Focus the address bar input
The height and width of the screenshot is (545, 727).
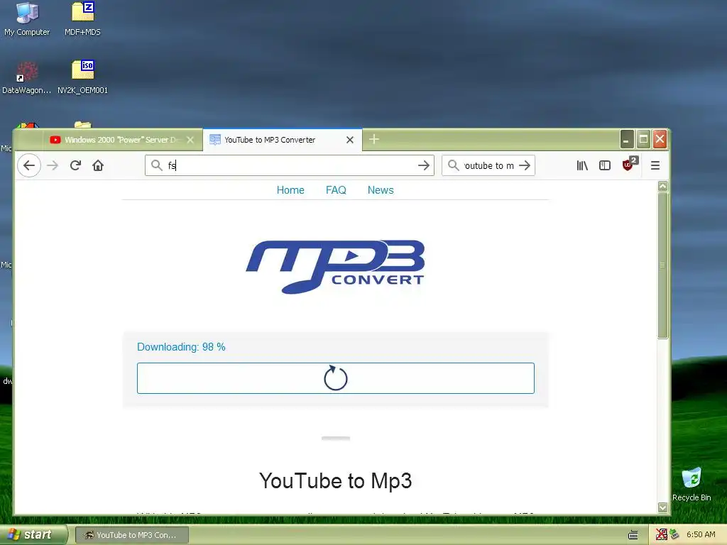290,165
